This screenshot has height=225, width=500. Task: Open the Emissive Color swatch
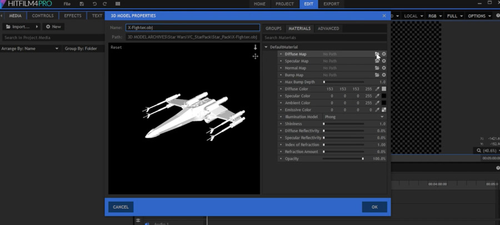pos(384,110)
